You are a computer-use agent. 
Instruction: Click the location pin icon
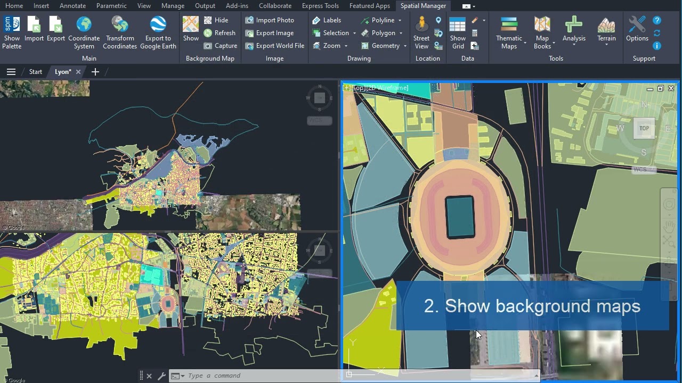click(439, 20)
